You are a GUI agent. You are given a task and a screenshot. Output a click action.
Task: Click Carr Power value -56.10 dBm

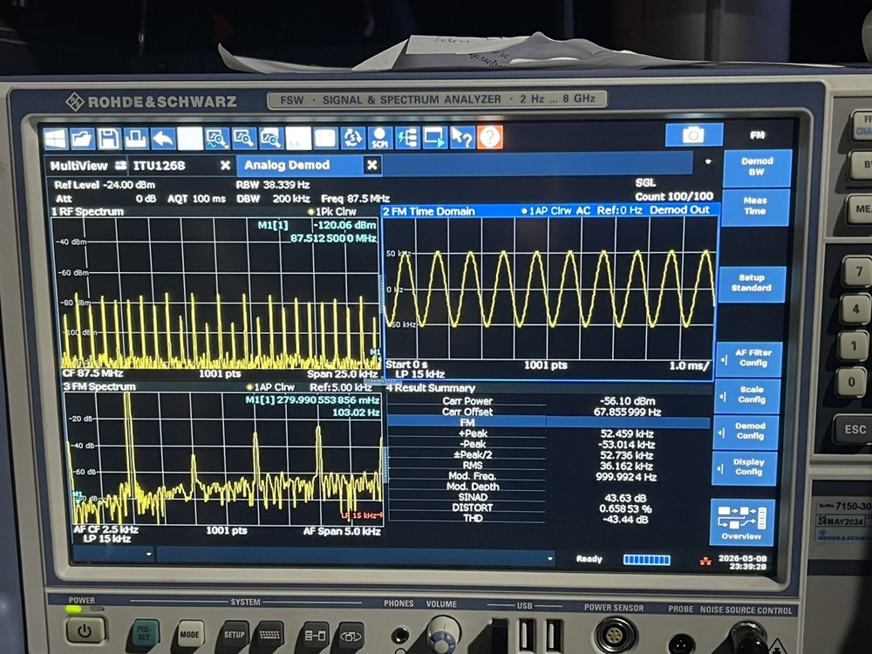pos(627,401)
